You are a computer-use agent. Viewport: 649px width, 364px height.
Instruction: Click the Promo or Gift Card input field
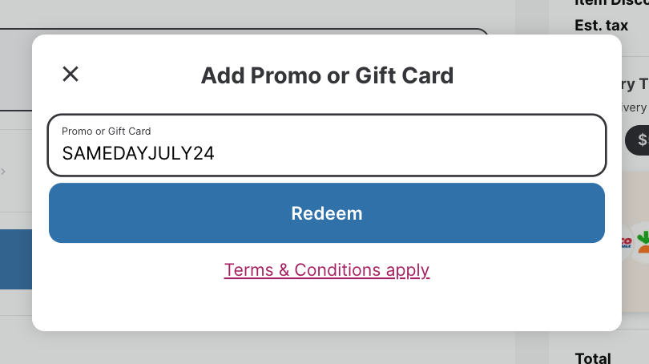tap(327, 145)
